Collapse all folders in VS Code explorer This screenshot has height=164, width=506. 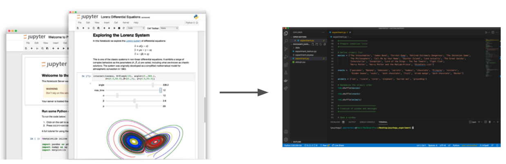pyautogui.click(x=325, y=44)
